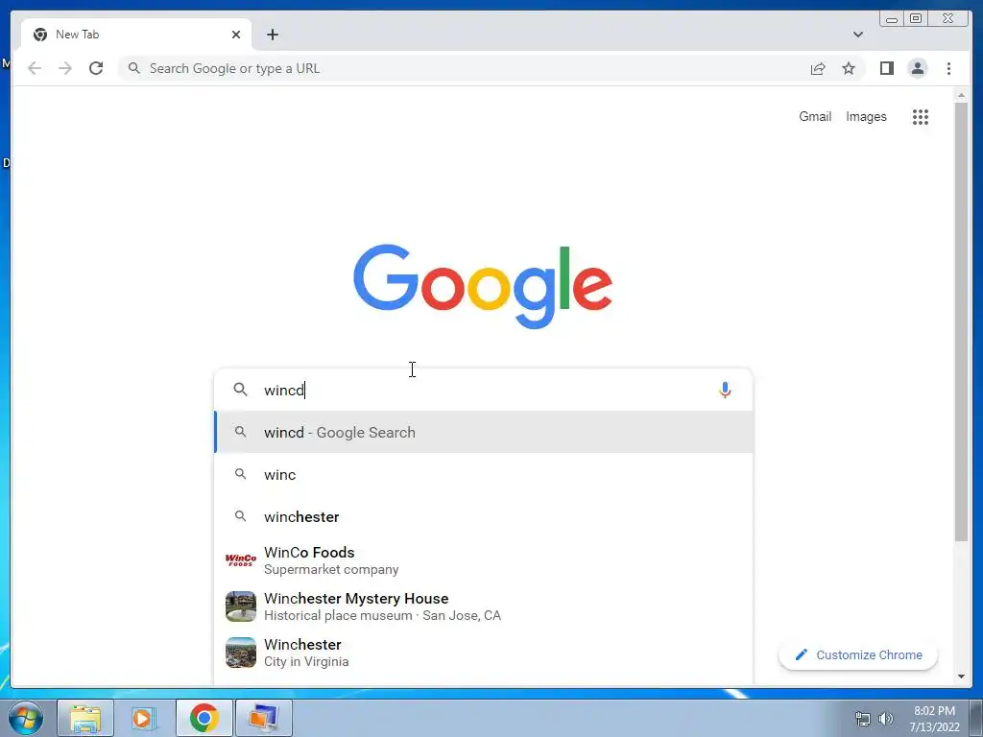Close the New Tab tab
This screenshot has width=983, height=737.
tap(236, 35)
